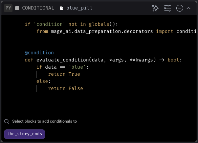This screenshot has height=143, width=198.
Task: Click the search magnifier icon
Action: tap(7, 122)
